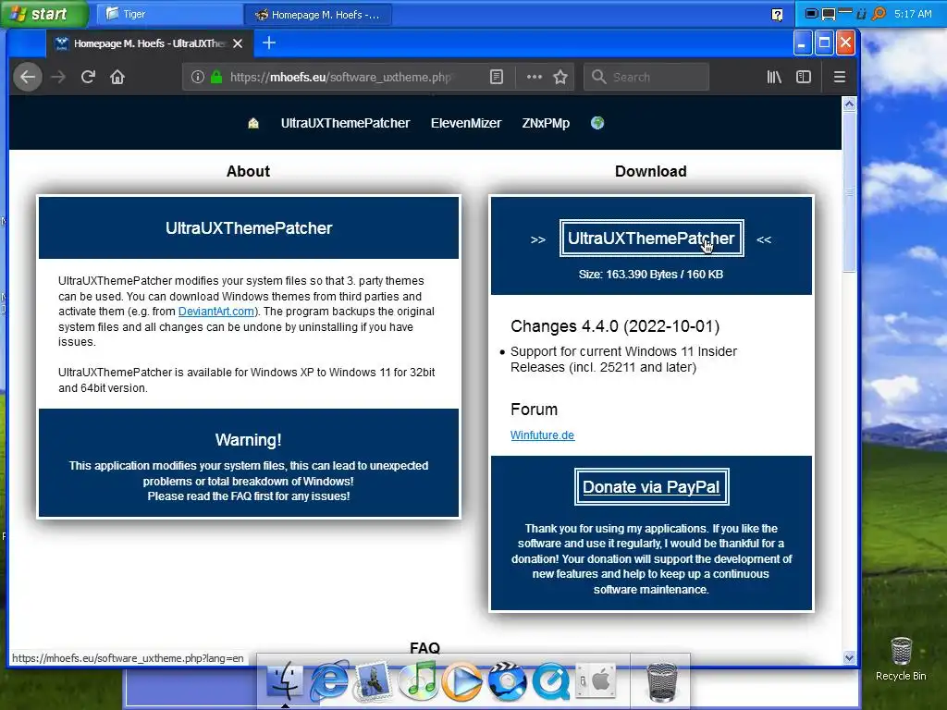Launch QuickTime Player from the dock
This screenshot has height=710, width=947.
(550, 681)
